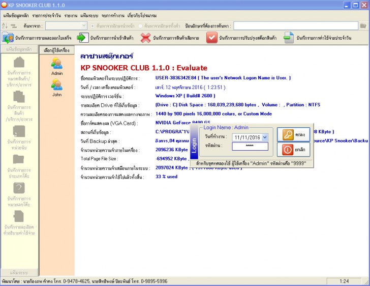This screenshot has width=370, height=286.
Task: Select the John user icon
Action: 57,84
